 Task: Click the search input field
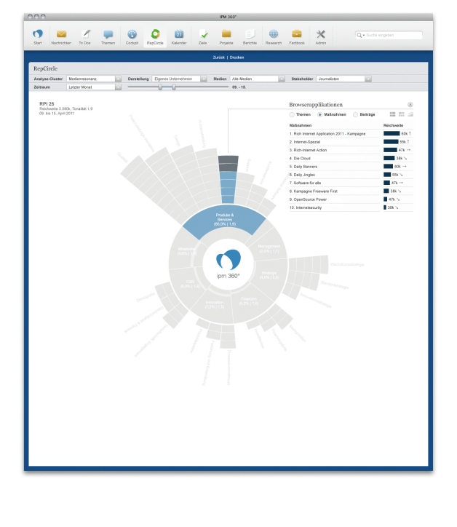coord(392,35)
